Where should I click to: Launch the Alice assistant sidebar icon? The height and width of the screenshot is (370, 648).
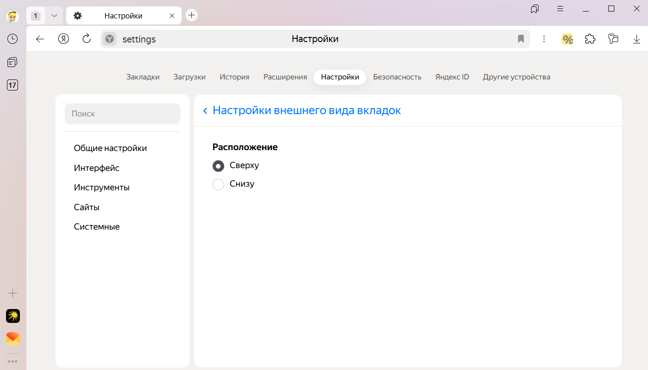[12, 316]
